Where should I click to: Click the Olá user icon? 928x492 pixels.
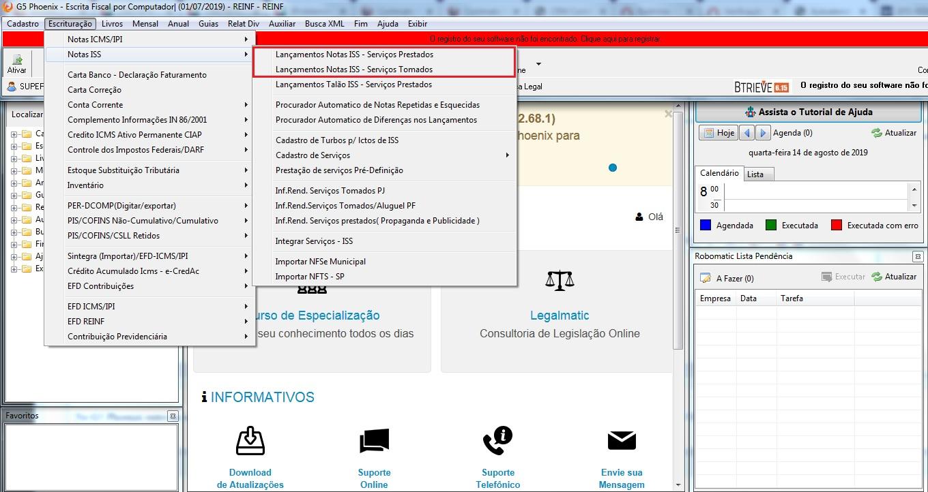pyautogui.click(x=639, y=217)
